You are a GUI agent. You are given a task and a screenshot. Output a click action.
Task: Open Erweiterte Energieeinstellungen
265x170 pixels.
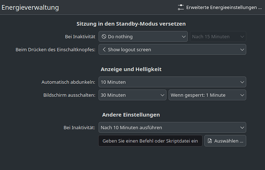pos(220,7)
